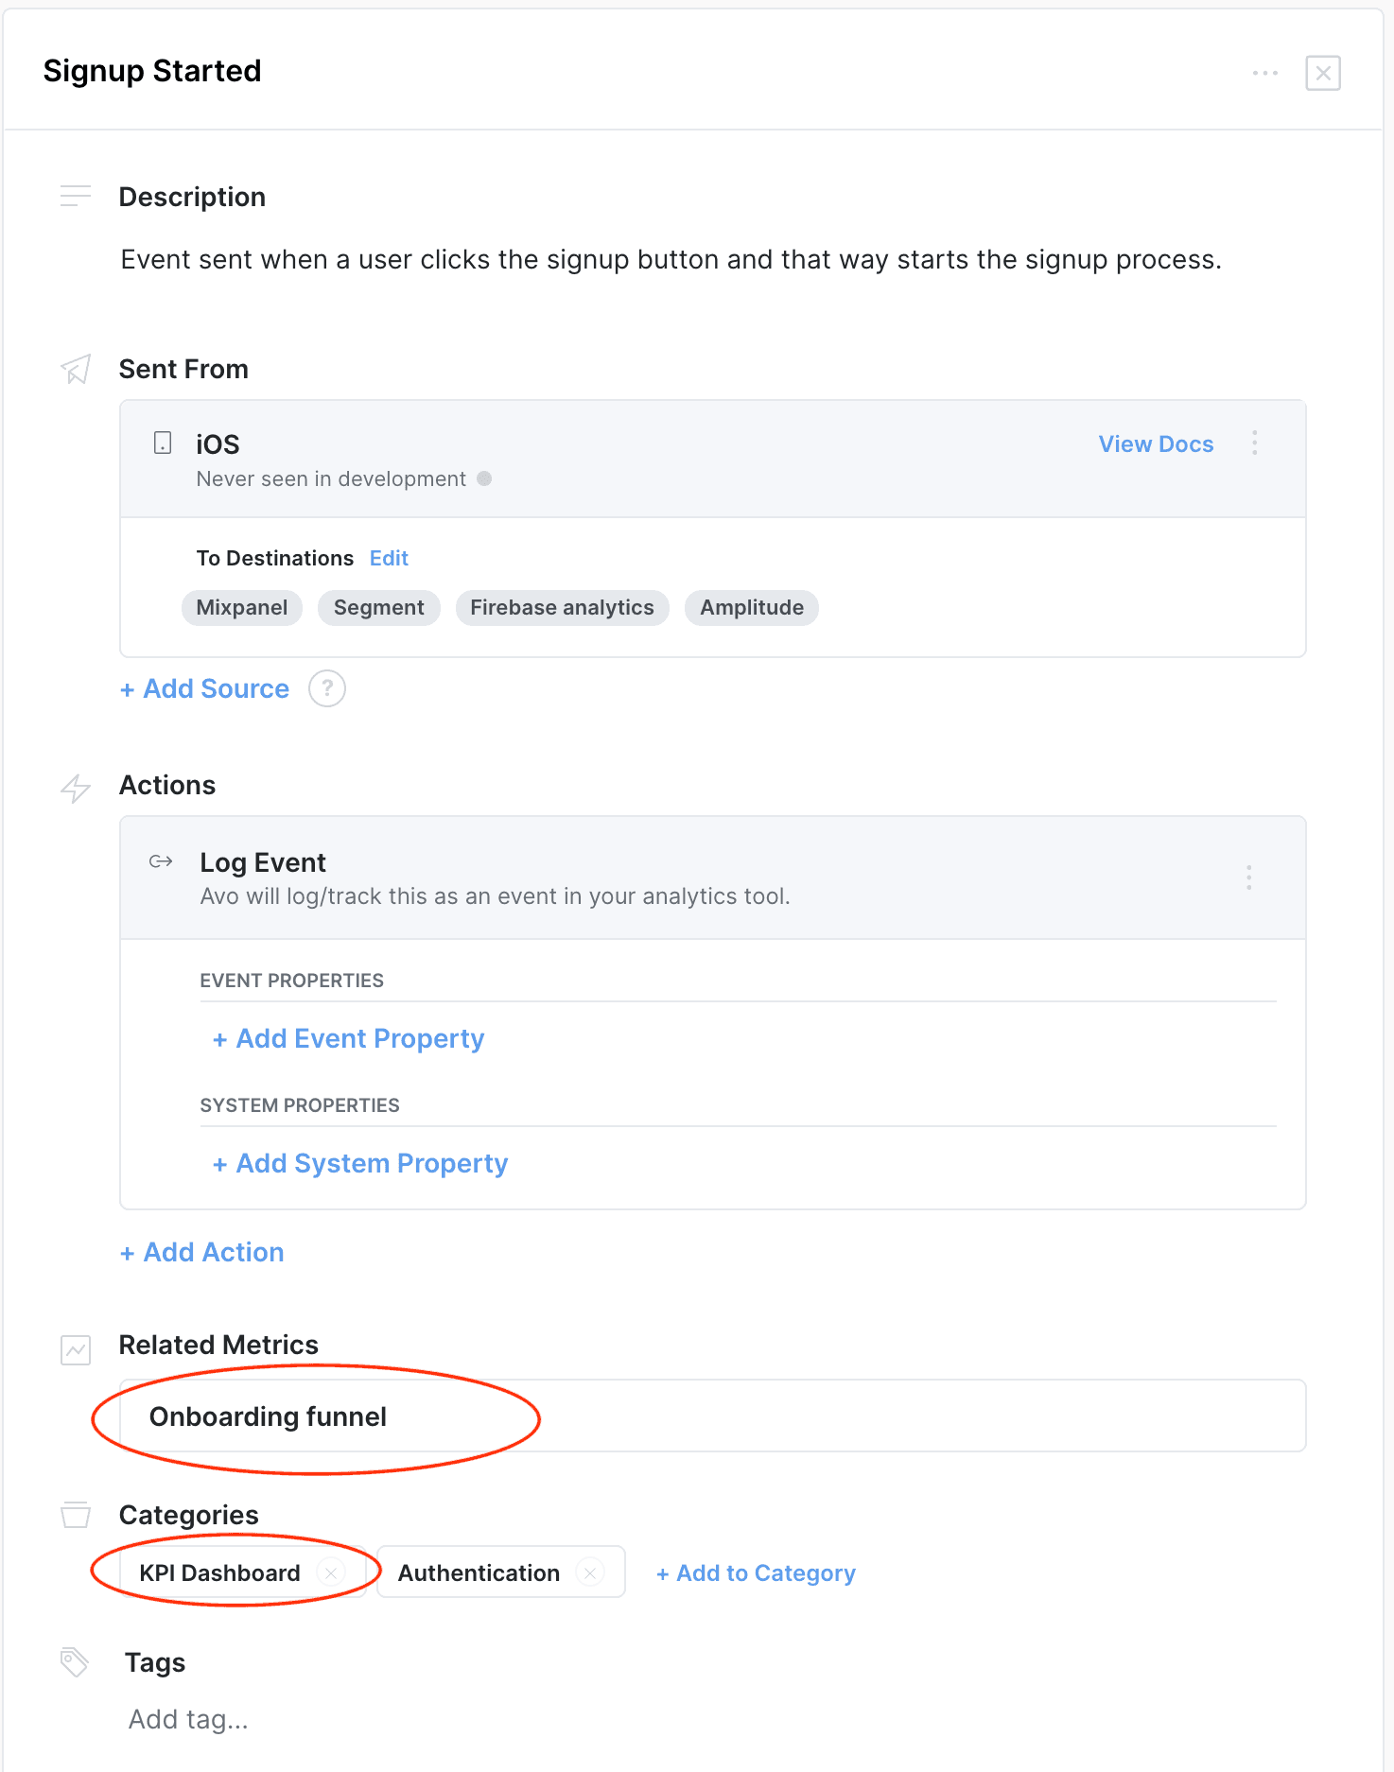Viewport: 1394px width, 1772px height.
Task: Click the iOS device icon
Action: [163, 443]
